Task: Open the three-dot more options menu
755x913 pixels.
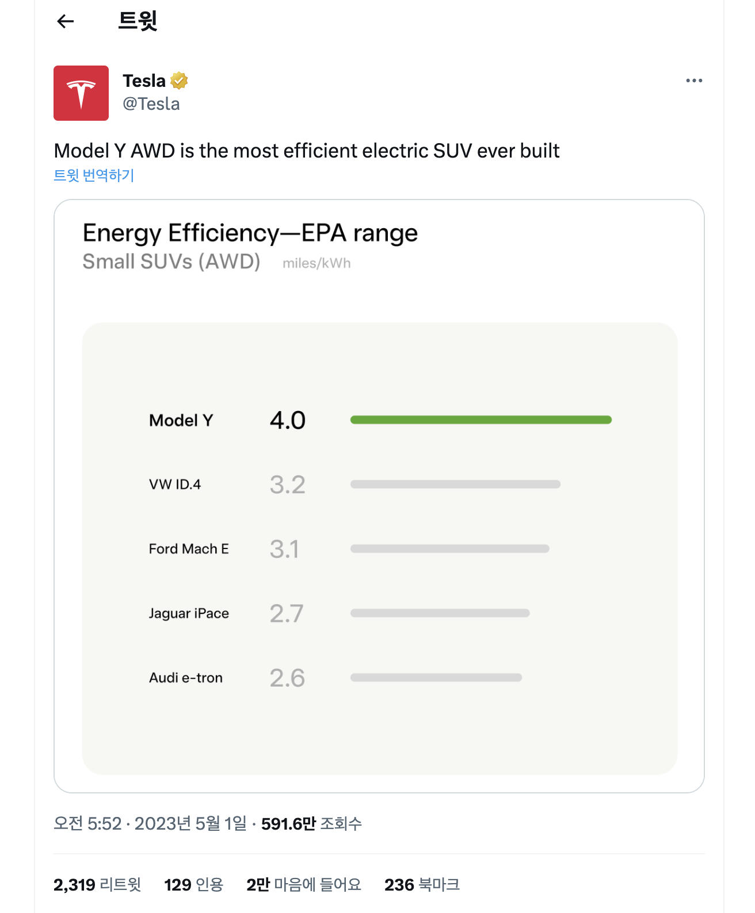Action: (x=694, y=80)
